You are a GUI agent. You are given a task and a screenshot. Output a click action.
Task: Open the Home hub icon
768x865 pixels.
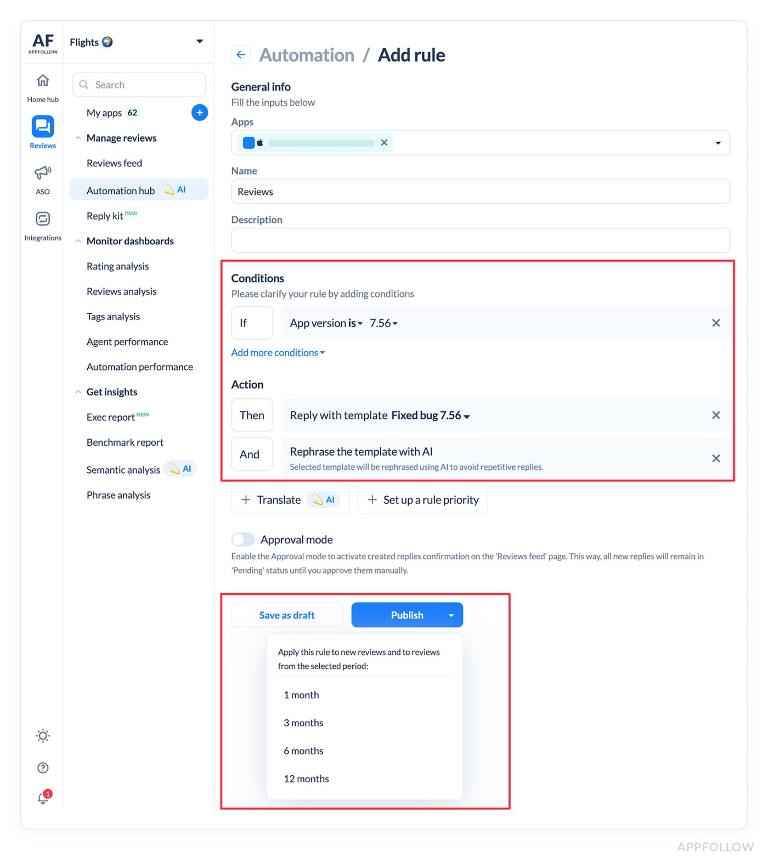tap(43, 81)
